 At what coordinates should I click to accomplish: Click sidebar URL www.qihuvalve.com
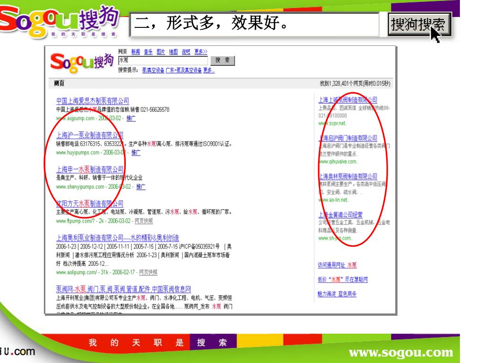click(338, 162)
